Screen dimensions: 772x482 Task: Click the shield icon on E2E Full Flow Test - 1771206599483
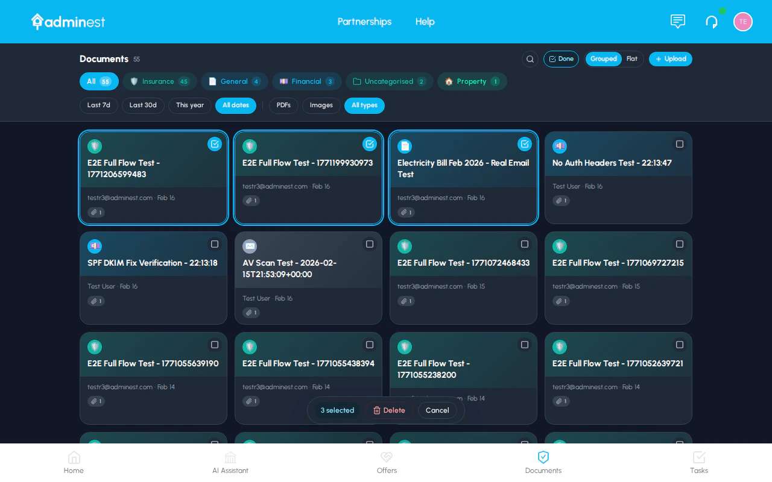point(95,146)
